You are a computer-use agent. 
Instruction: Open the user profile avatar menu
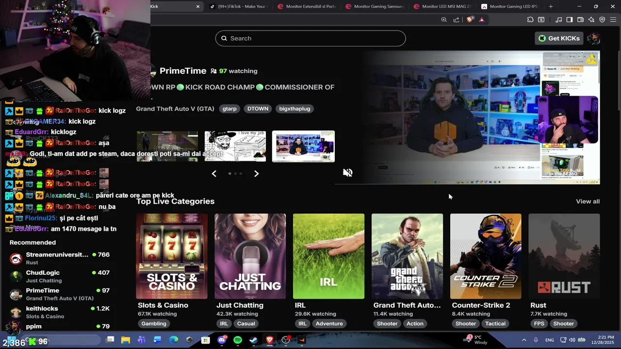tap(593, 38)
